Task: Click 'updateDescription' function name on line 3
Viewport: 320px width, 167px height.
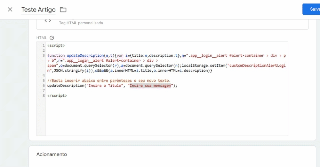Action: (x=85, y=55)
